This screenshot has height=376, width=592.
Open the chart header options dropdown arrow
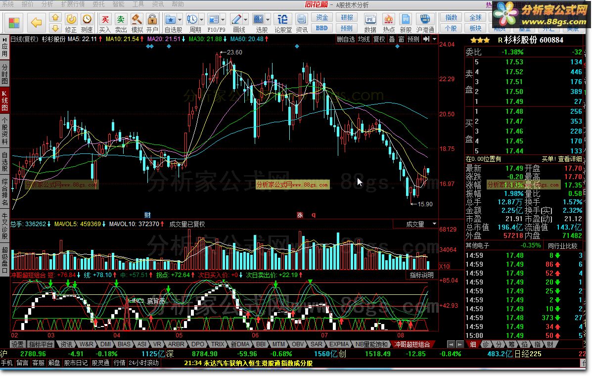coord(435,39)
